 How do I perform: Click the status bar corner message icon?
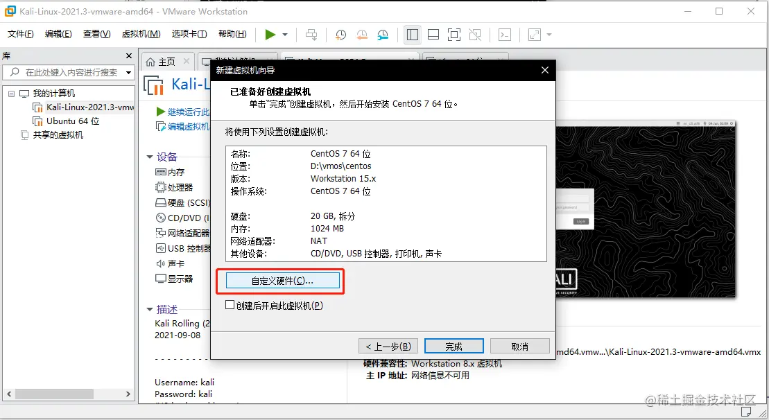[746, 411]
